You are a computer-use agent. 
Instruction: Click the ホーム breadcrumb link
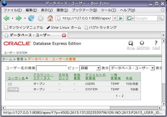(7, 59)
